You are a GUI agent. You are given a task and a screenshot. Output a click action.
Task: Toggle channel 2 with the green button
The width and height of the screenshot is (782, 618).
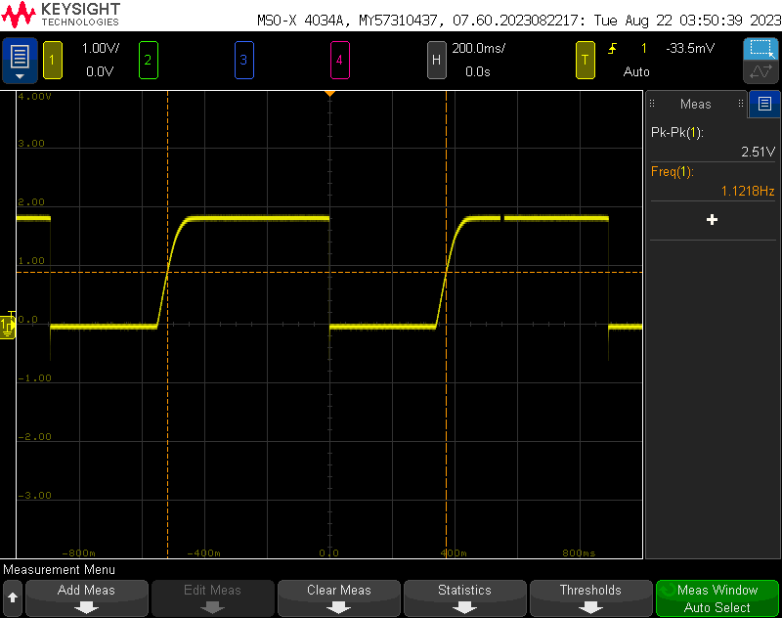click(x=148, y=61)
